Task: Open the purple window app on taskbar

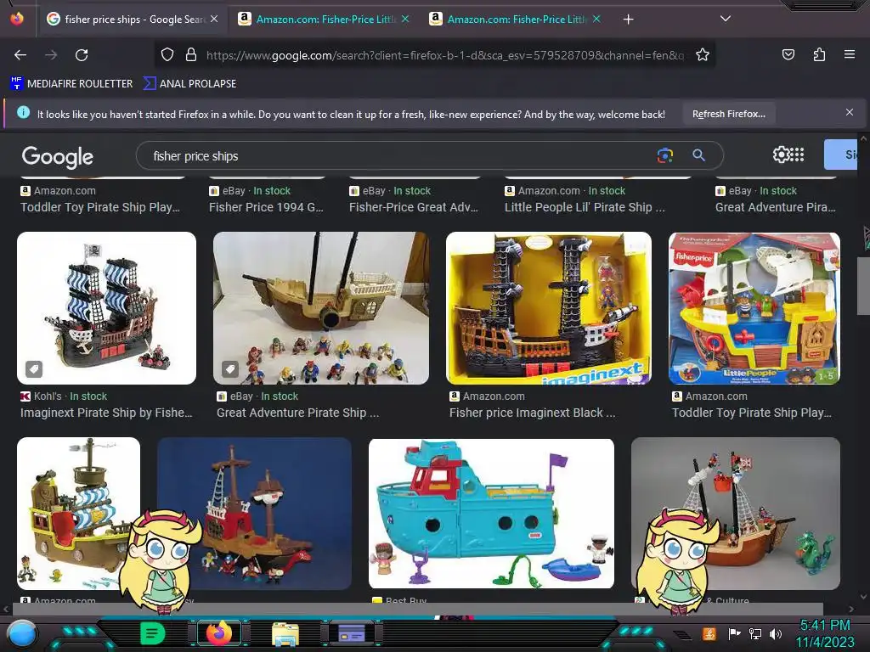Action: point(351,633)
